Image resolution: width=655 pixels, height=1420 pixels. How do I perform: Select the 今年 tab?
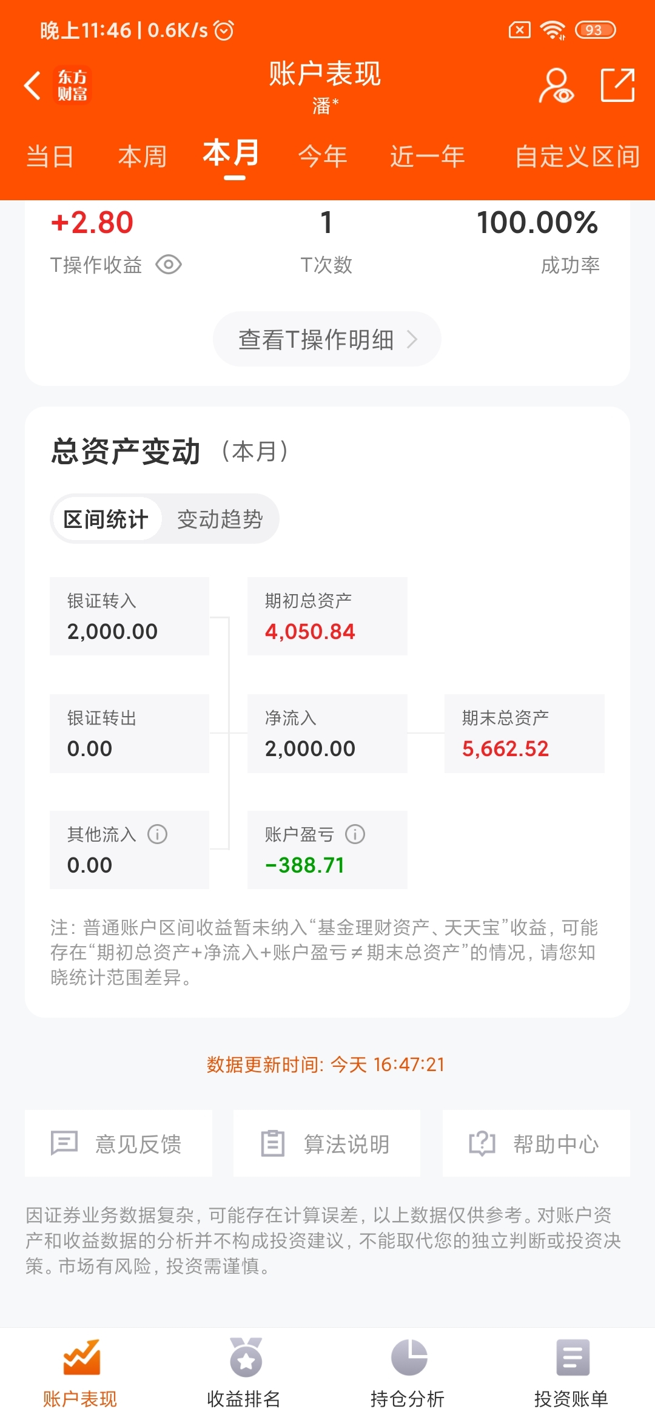pyautogui.click(x=323, y=157)
